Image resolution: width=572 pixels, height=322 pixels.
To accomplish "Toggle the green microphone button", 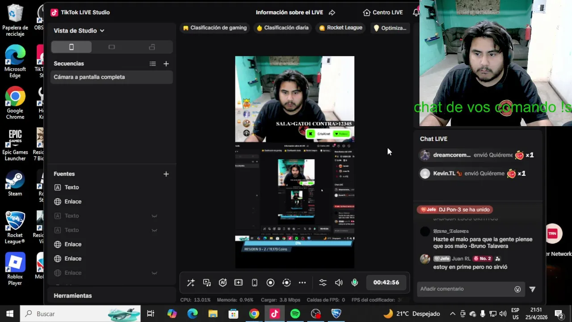I will click(354, 283).
